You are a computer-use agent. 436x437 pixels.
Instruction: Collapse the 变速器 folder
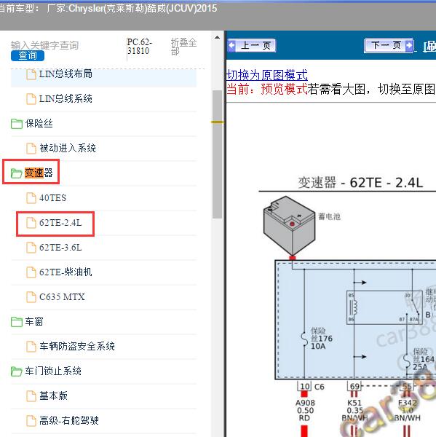click(x=39, y=173)
